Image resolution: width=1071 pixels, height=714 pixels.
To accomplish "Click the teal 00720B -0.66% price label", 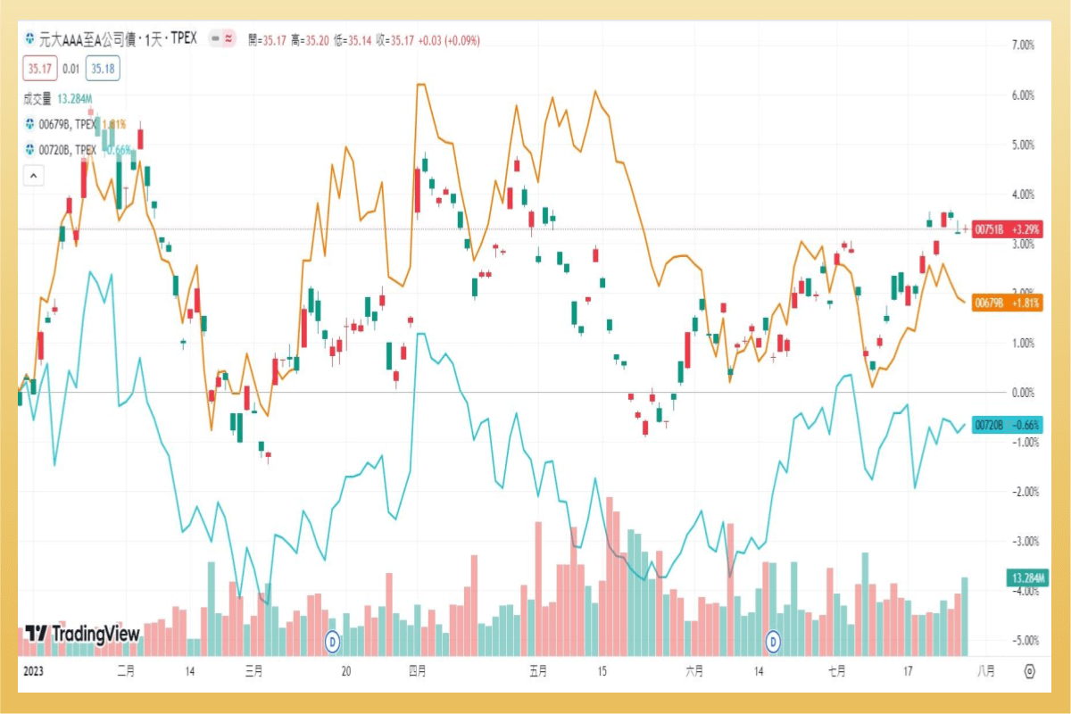I will point(1008,425).
